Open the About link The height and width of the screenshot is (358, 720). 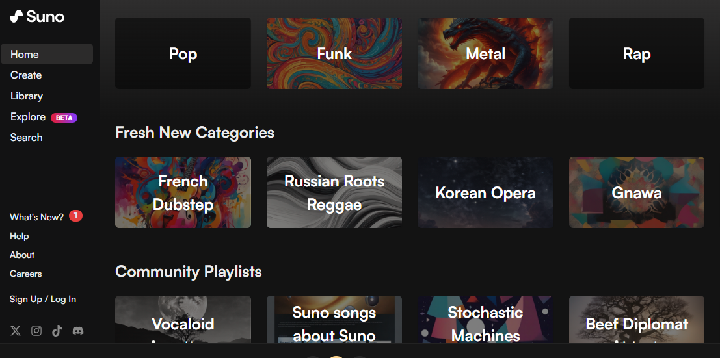(x=22, y=255)
